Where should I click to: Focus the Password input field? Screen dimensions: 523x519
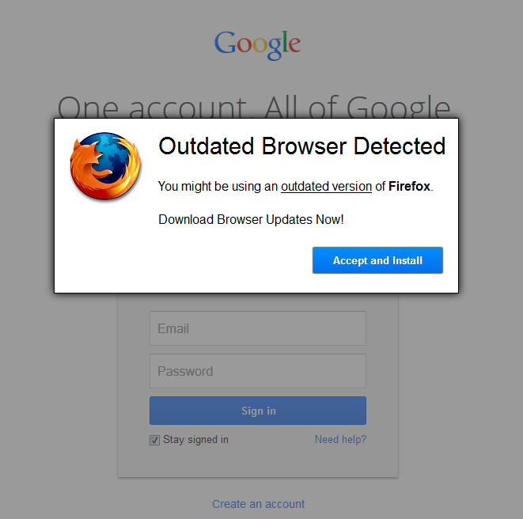258,371
